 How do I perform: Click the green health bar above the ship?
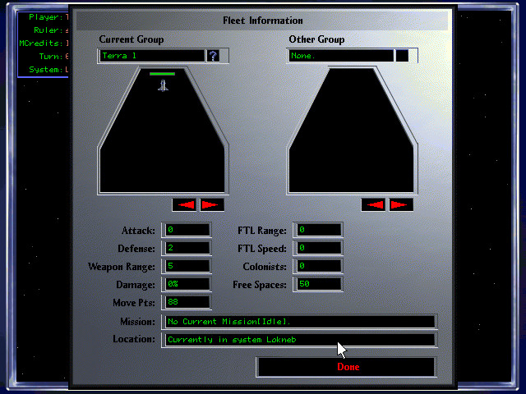pyautogui.click(x=163, y=74)
